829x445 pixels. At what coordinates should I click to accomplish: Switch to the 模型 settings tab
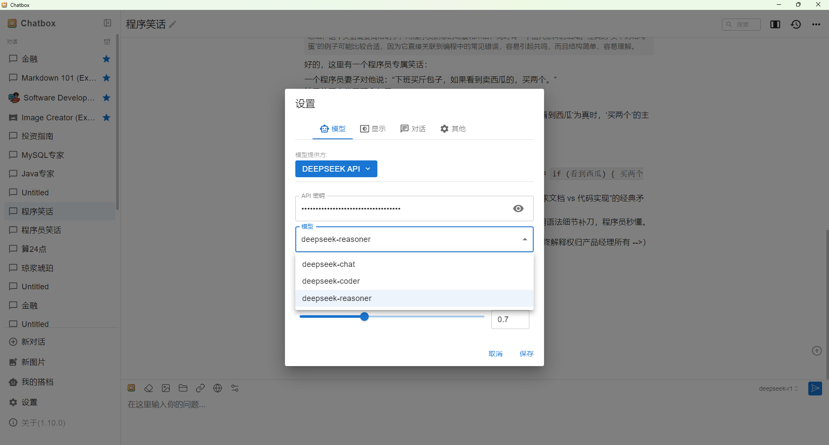point(332,129)
